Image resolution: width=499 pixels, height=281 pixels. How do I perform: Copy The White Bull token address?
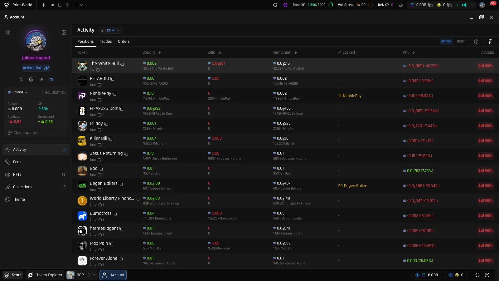[x=122, y=64]
